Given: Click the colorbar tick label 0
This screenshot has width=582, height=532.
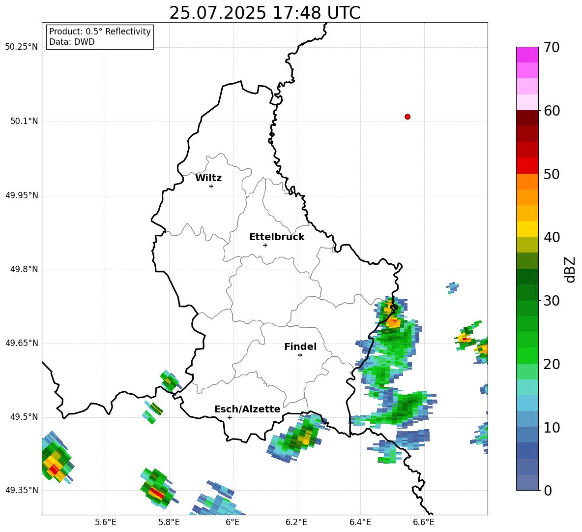Looking at the screenshot, I should [x=548, y=490].
